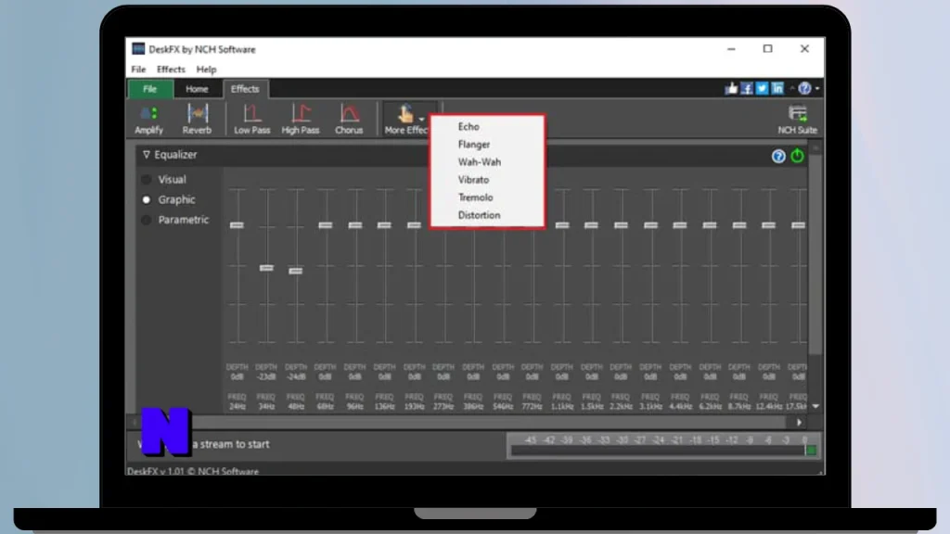This screenshot has height=534, width=950.
Task: Select the Amplify effect tool
Action: 148,119
